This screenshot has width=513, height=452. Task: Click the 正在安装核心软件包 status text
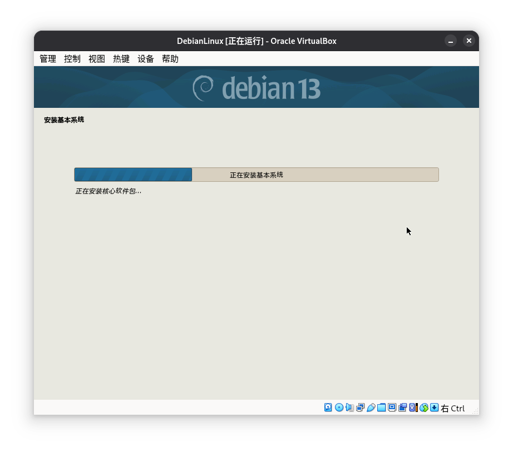(x=108, y=191)
